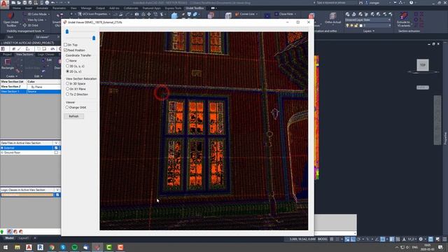Select On XY Plane relocation option

[68, 89]
